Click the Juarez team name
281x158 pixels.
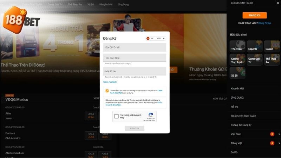[x=9, y=118]
